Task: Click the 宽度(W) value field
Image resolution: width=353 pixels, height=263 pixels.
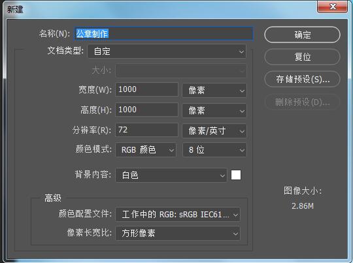Action: [x=146, y=89]
